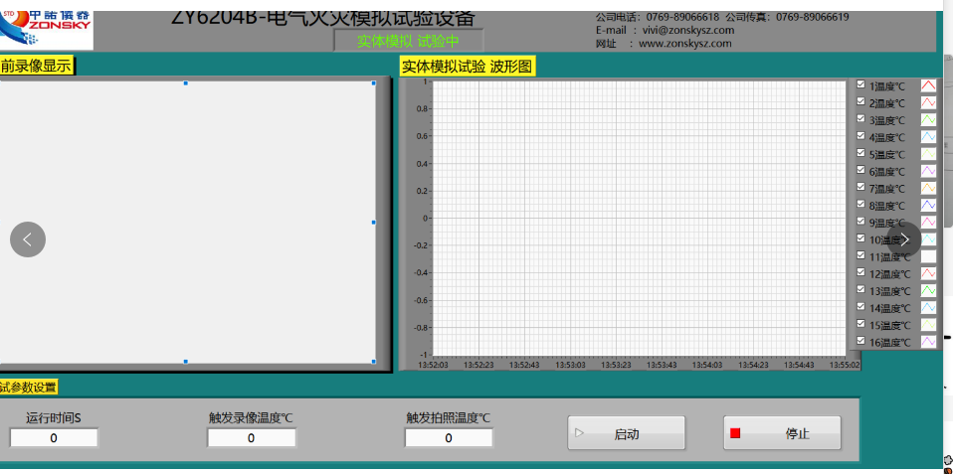
Task: Click the previous image left arrow
Action: 28,239
